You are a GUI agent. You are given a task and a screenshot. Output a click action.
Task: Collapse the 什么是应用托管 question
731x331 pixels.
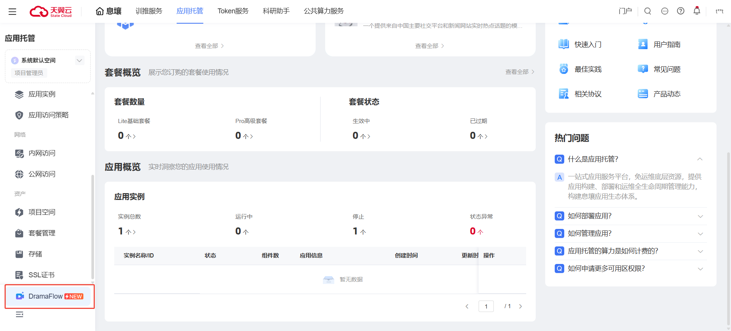pyautogui.click(x=700, y=159)
